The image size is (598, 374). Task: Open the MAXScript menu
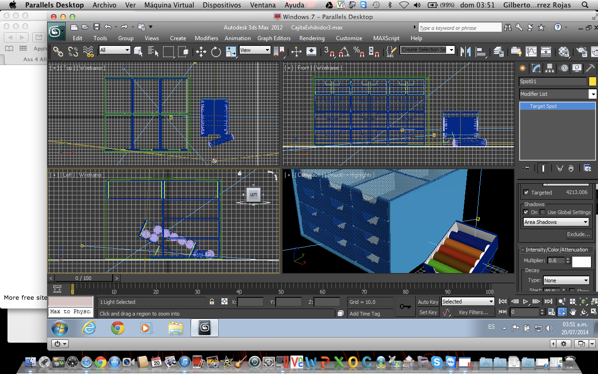point(386,38)
